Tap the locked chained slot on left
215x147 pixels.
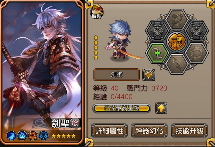click(x=157, y=31)
